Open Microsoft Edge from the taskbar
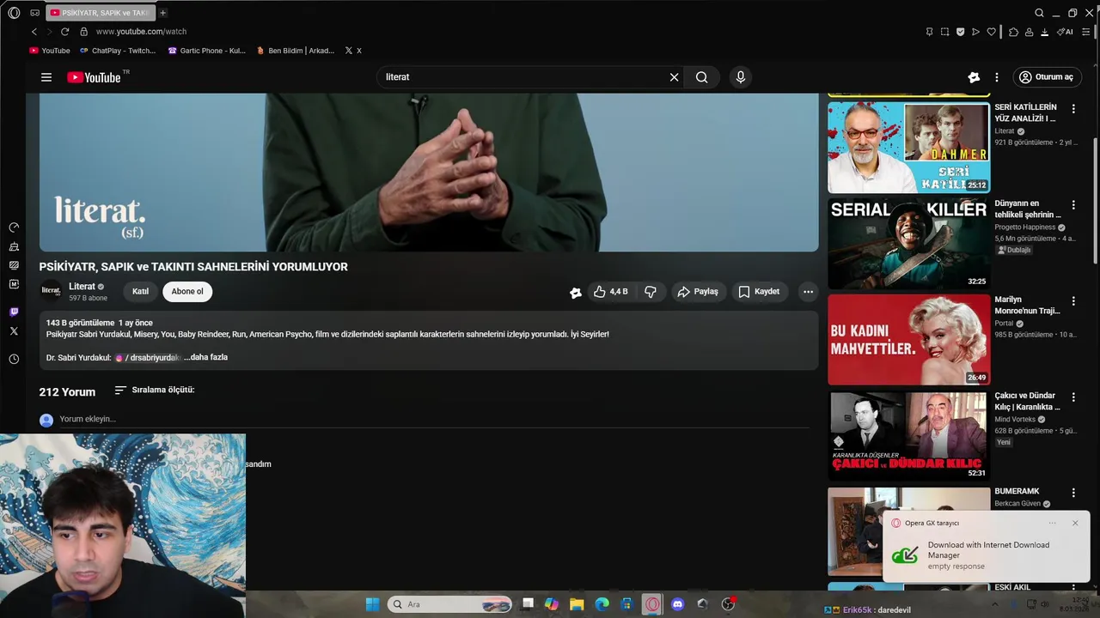This screenshot has width=1100, height=618. pos(602,604)
